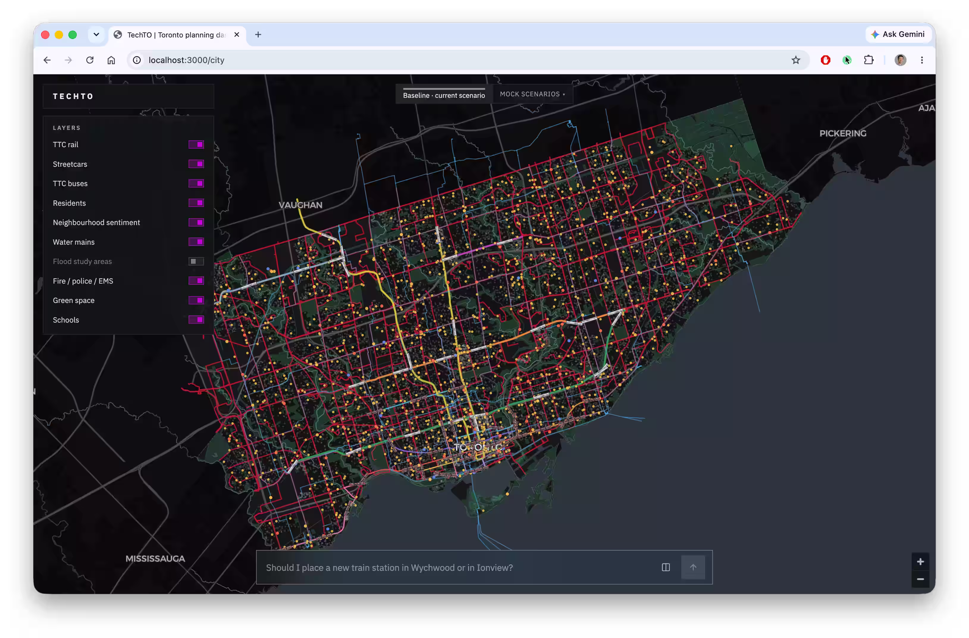Open the tab search chevron
Screen dimensions: 969x638
96,34
